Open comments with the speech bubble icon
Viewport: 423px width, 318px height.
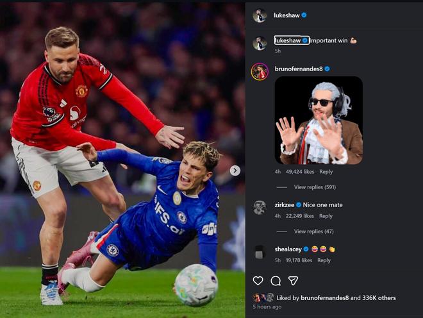(276, 281)
